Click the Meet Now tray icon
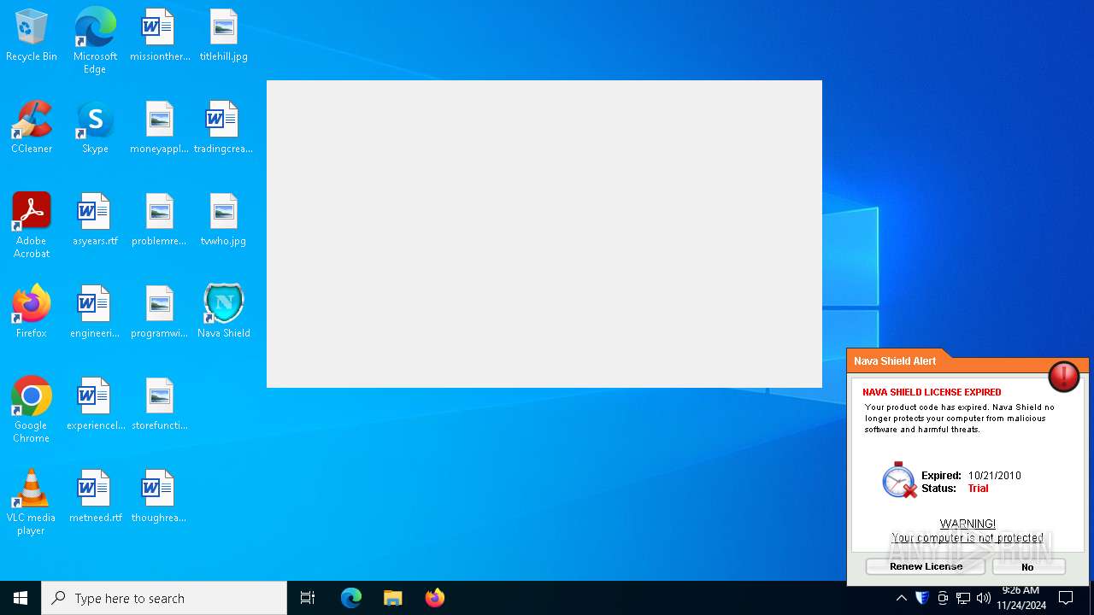This screenshot has height=615, width=1094. [943, 598]
